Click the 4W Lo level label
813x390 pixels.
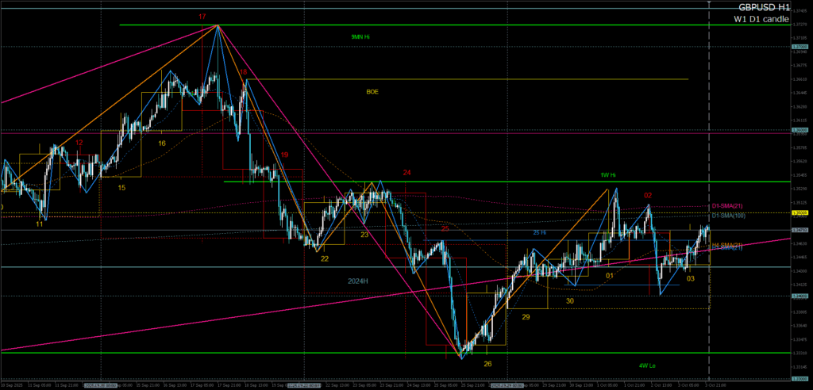point(649,365)
